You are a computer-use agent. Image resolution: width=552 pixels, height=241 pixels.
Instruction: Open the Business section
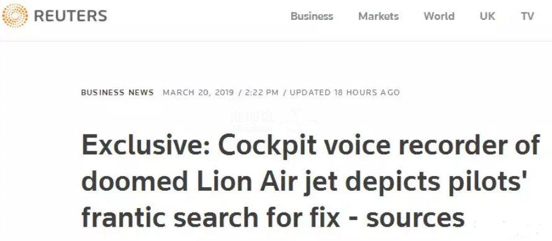click(x=312, y=16)
